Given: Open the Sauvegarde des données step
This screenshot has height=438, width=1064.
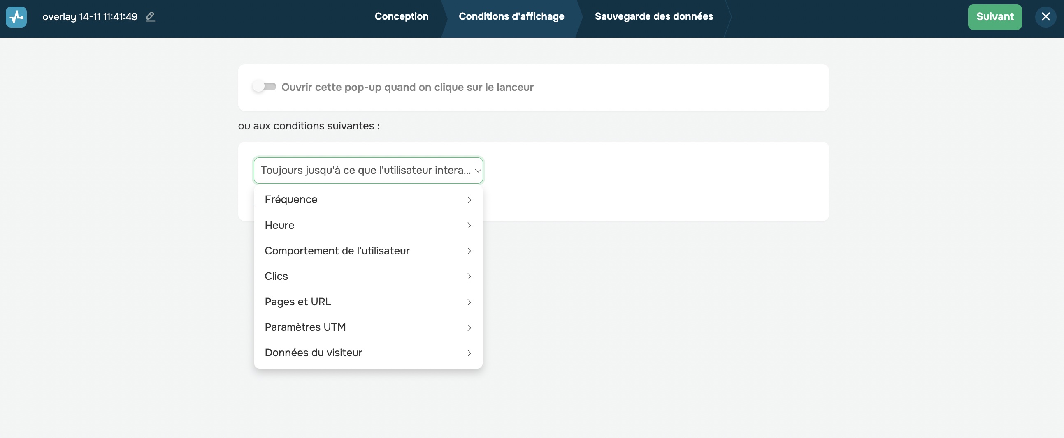Looking at the screenshot, I should 654,16.
